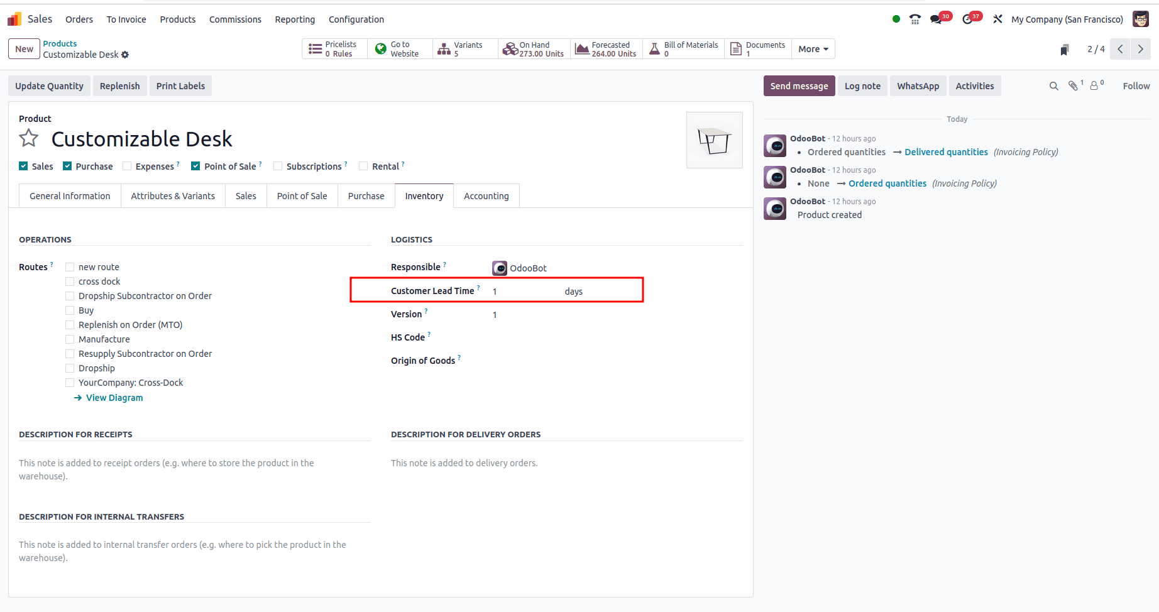Open the company switcher My Company (San Francisco)
1159x612 pixels.
1067,19
